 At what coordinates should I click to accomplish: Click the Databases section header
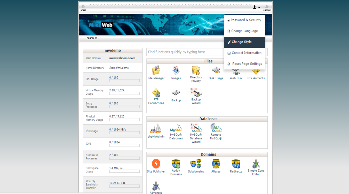207,119
